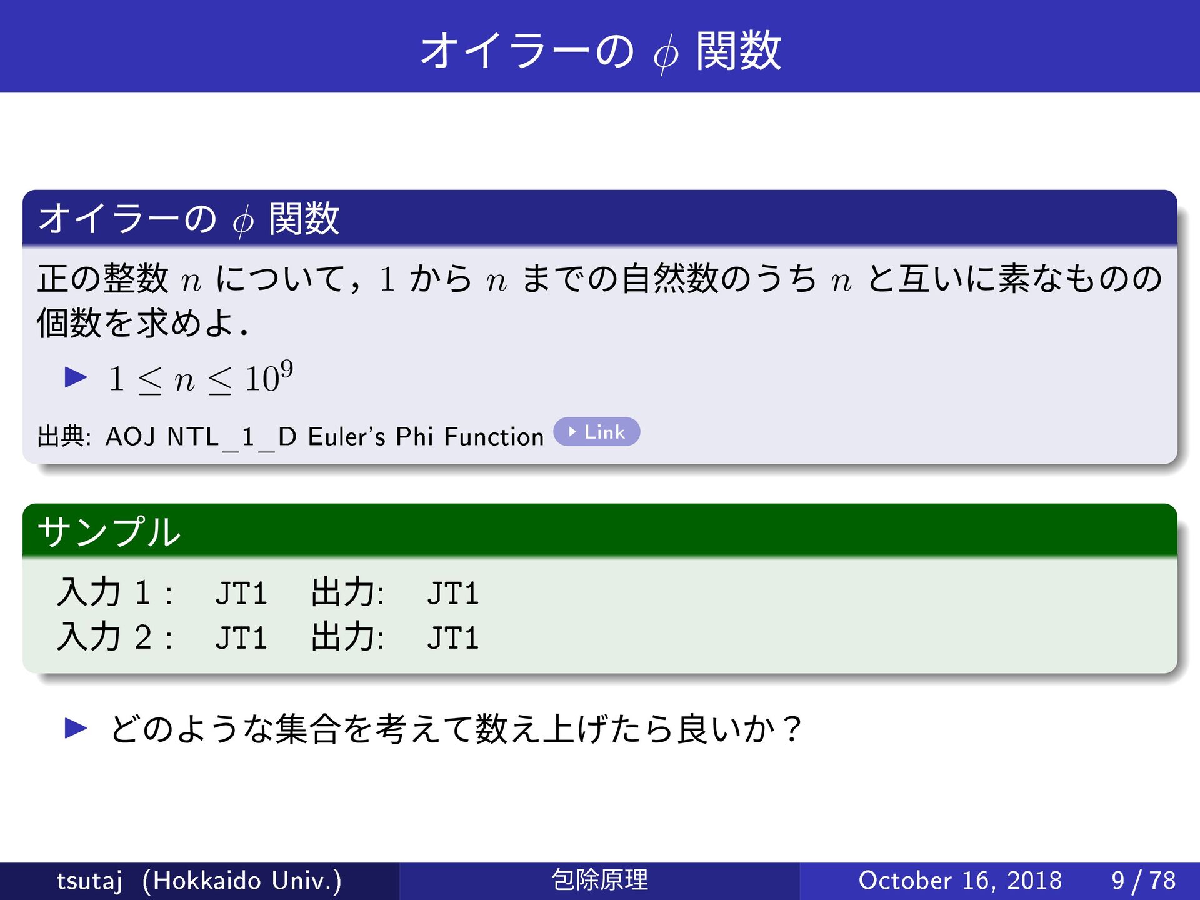Click the page number 9 / 78
The width and height of the screenshot is (1200, 900).
pos(1143,881)
